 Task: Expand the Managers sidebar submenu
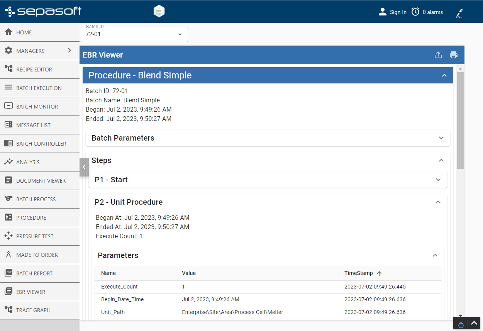(x=69, y=51)
